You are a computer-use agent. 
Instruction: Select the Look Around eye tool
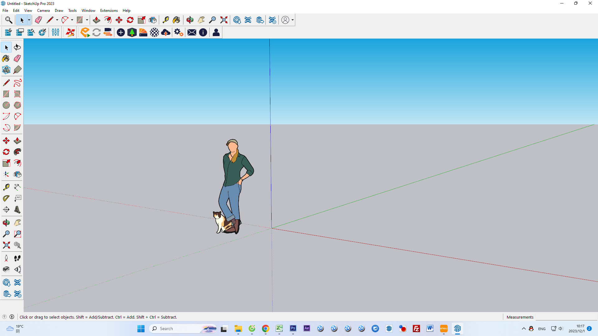(x=6, y=269)
